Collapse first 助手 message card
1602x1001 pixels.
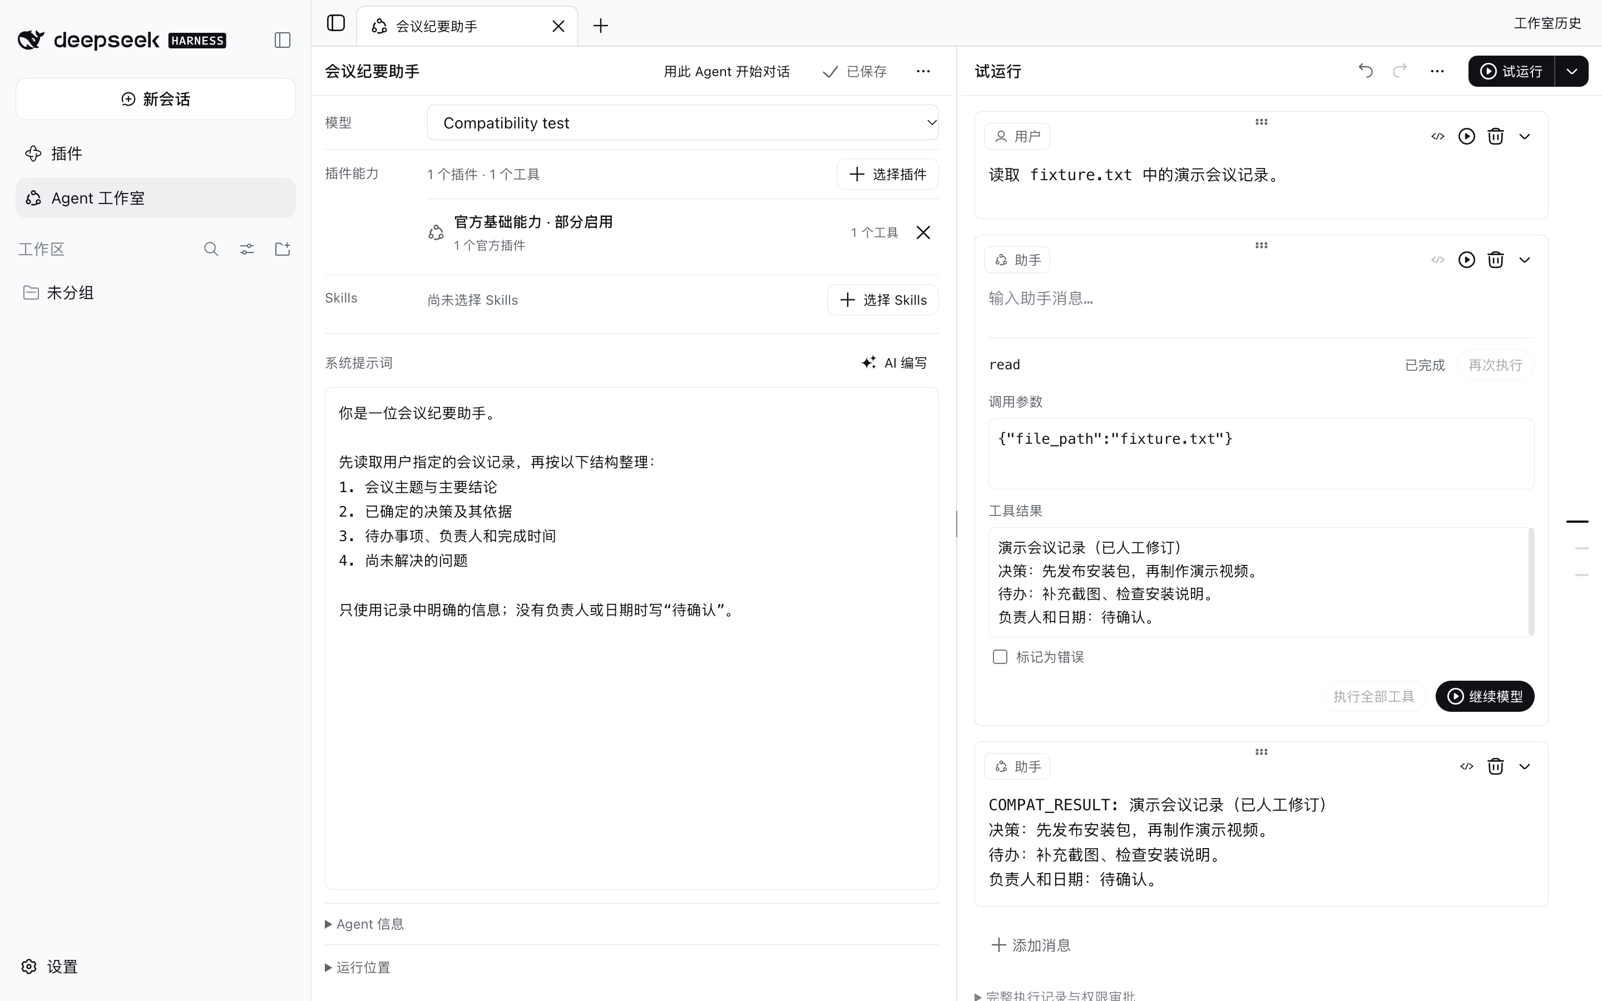(x=1525, y=260)
